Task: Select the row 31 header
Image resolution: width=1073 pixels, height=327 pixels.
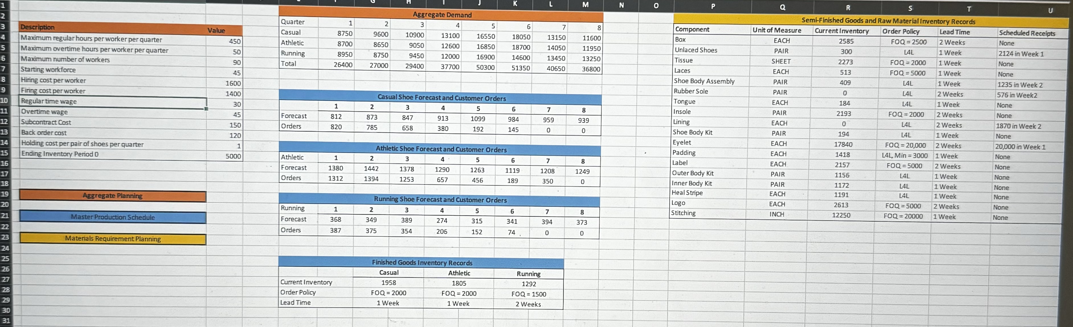Action: [5, 321]
